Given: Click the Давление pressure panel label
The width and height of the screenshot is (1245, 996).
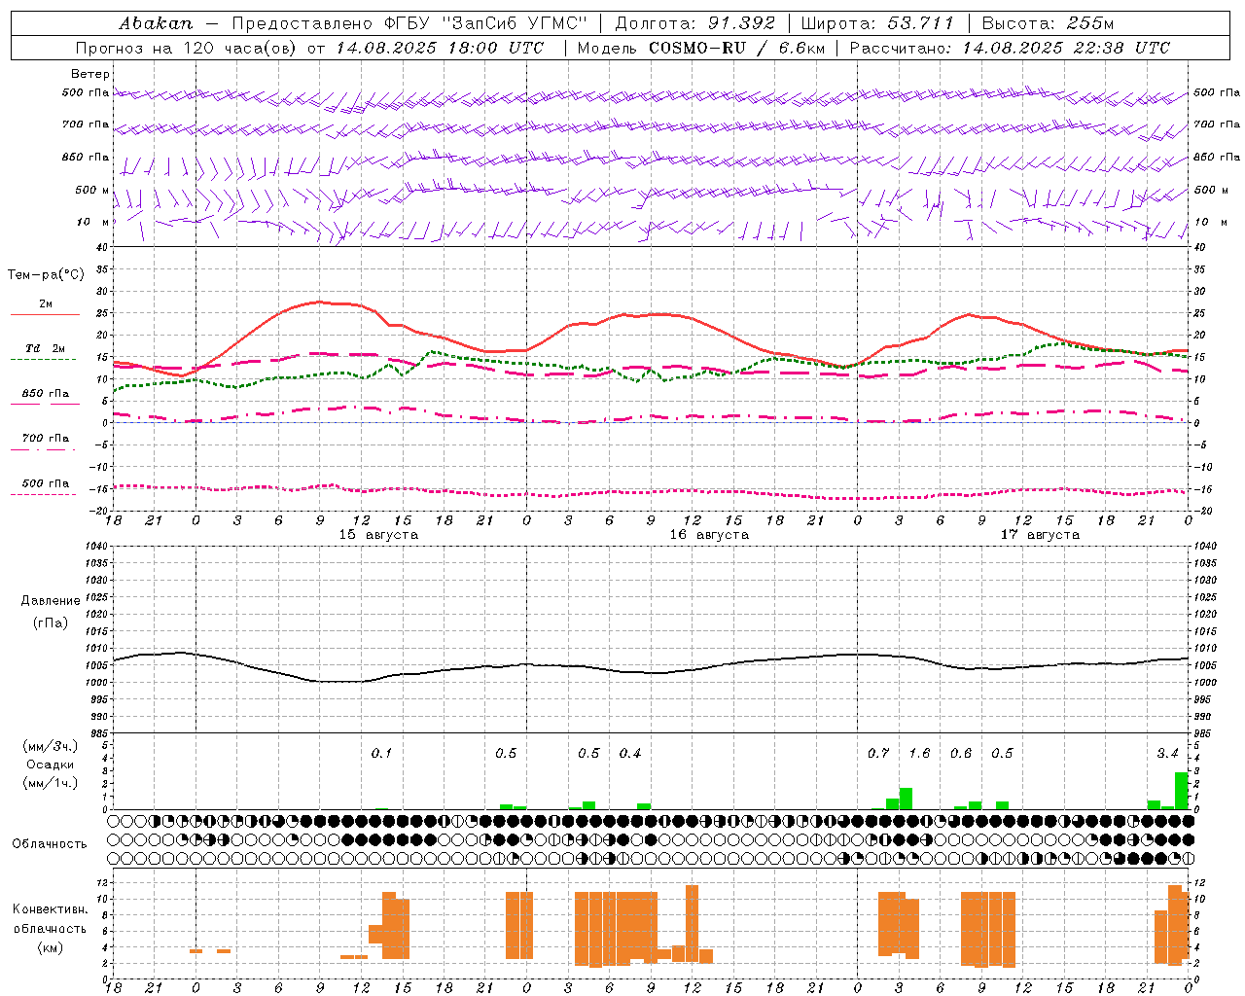Looking at the screenshot, I should coord(51,601).
